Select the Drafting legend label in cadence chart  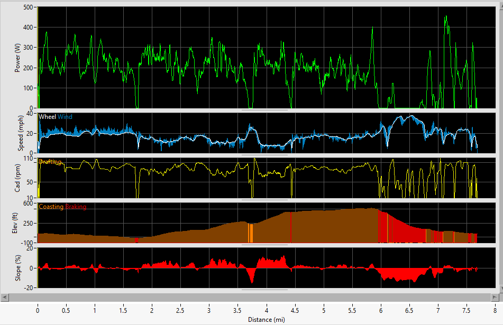(50, 162)
